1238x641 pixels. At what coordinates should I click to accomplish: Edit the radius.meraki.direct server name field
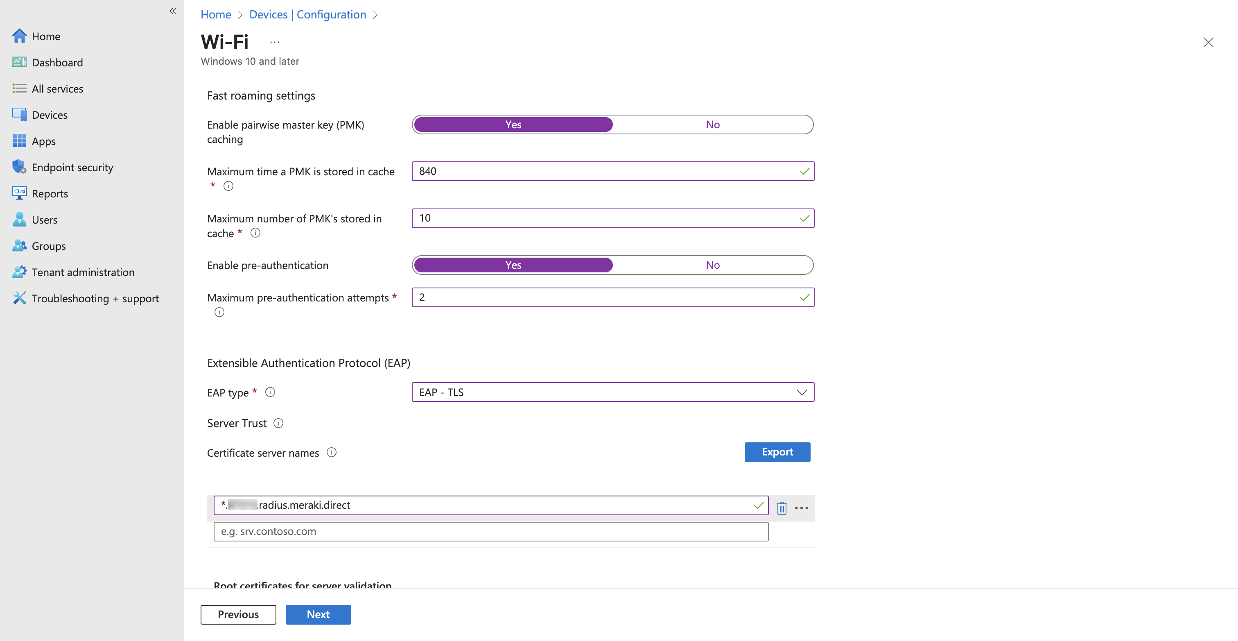click(x=491, y=505)
